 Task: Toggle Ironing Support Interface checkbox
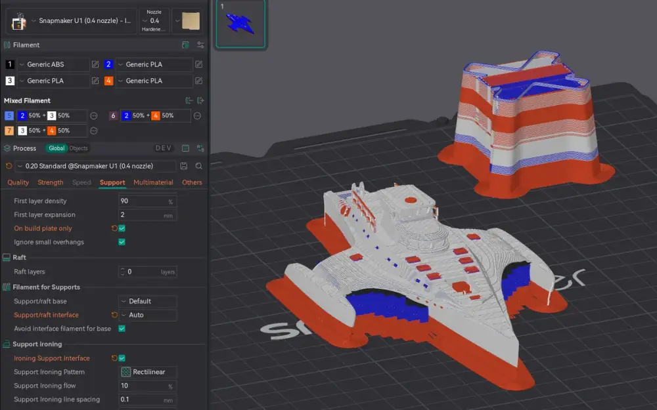coord(122,358)
